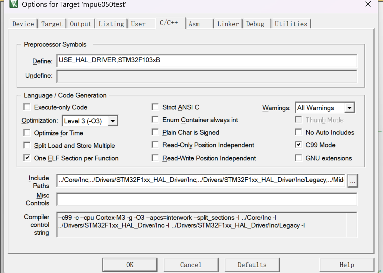
Task: Click the Define preprocessor symbols field
Action: pyautogui.click(x=207, y=61)
